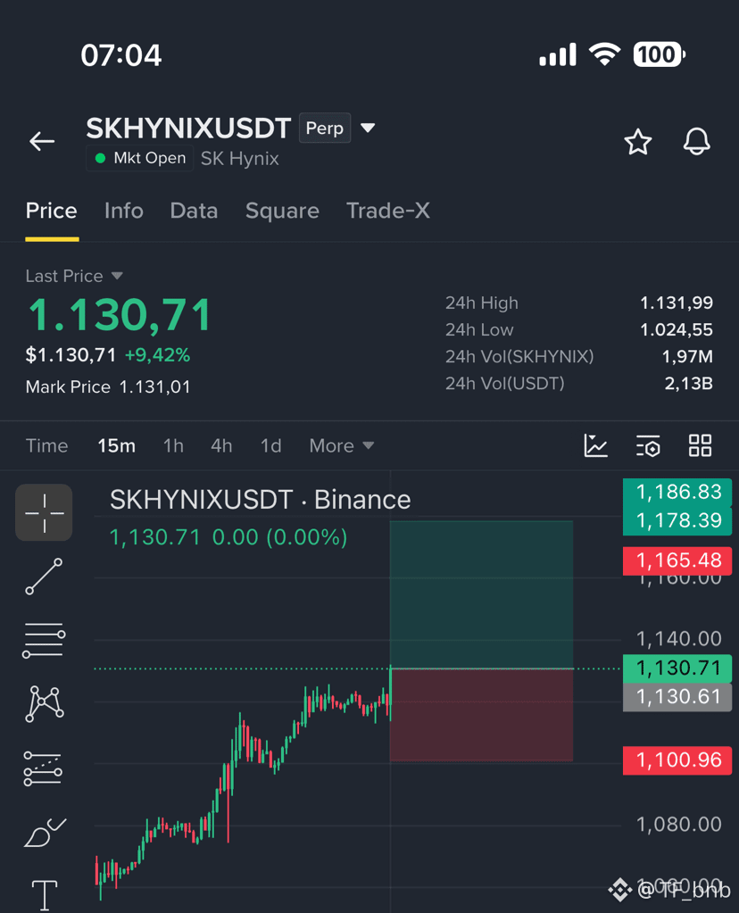Select the XABCD pattern tool

click(45, 703)
